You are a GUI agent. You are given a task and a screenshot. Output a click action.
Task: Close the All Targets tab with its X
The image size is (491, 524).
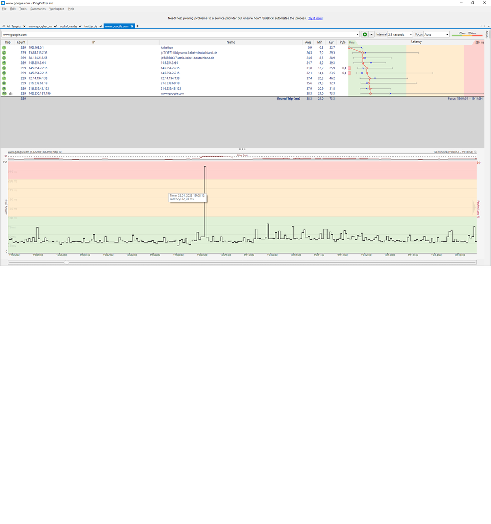24,26
